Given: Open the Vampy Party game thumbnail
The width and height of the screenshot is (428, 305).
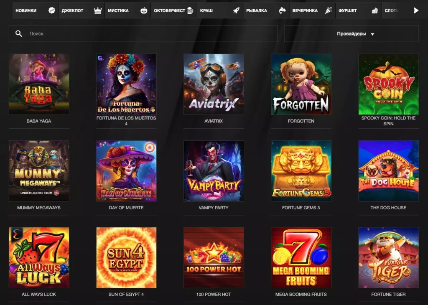Looking at the screenshot, I should click(x=214, y=171).
